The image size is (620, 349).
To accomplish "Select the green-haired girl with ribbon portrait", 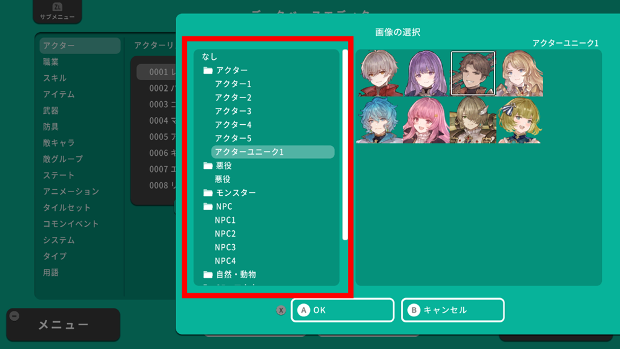I will (x=519, y=121).
